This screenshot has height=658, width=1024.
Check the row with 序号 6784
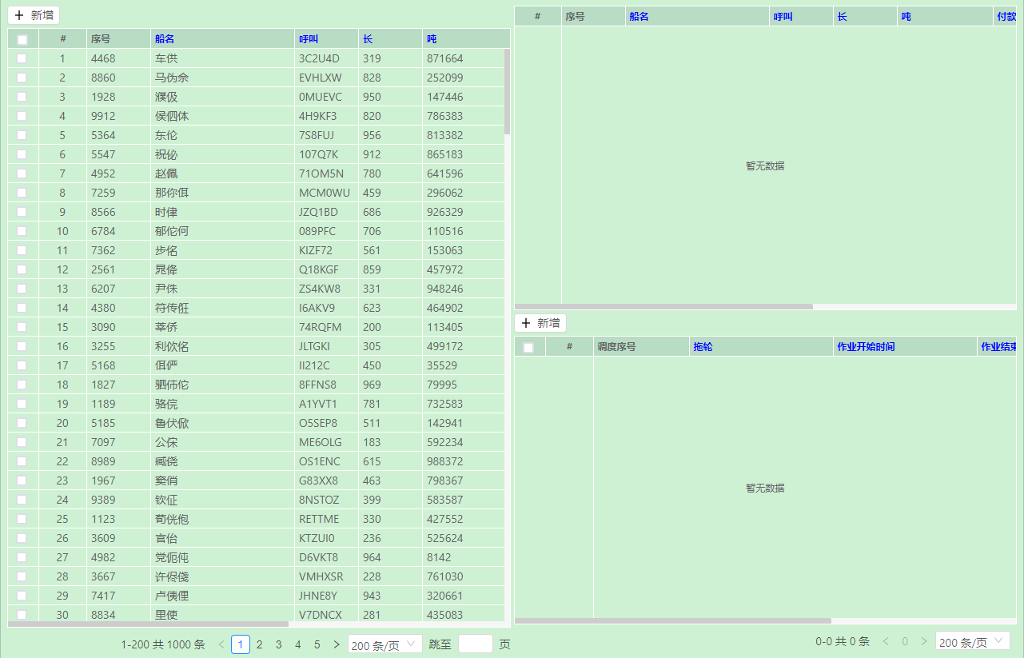pos(22,231)
